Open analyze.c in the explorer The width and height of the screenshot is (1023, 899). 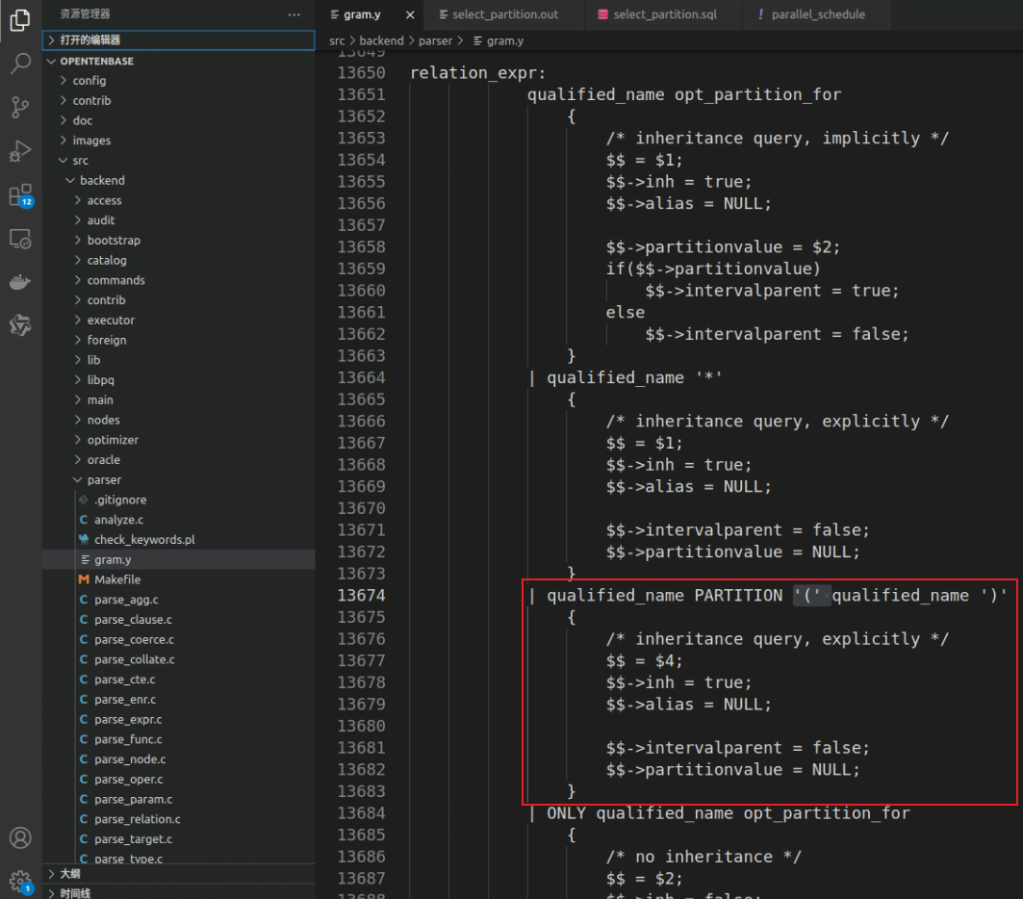[179, 520]
